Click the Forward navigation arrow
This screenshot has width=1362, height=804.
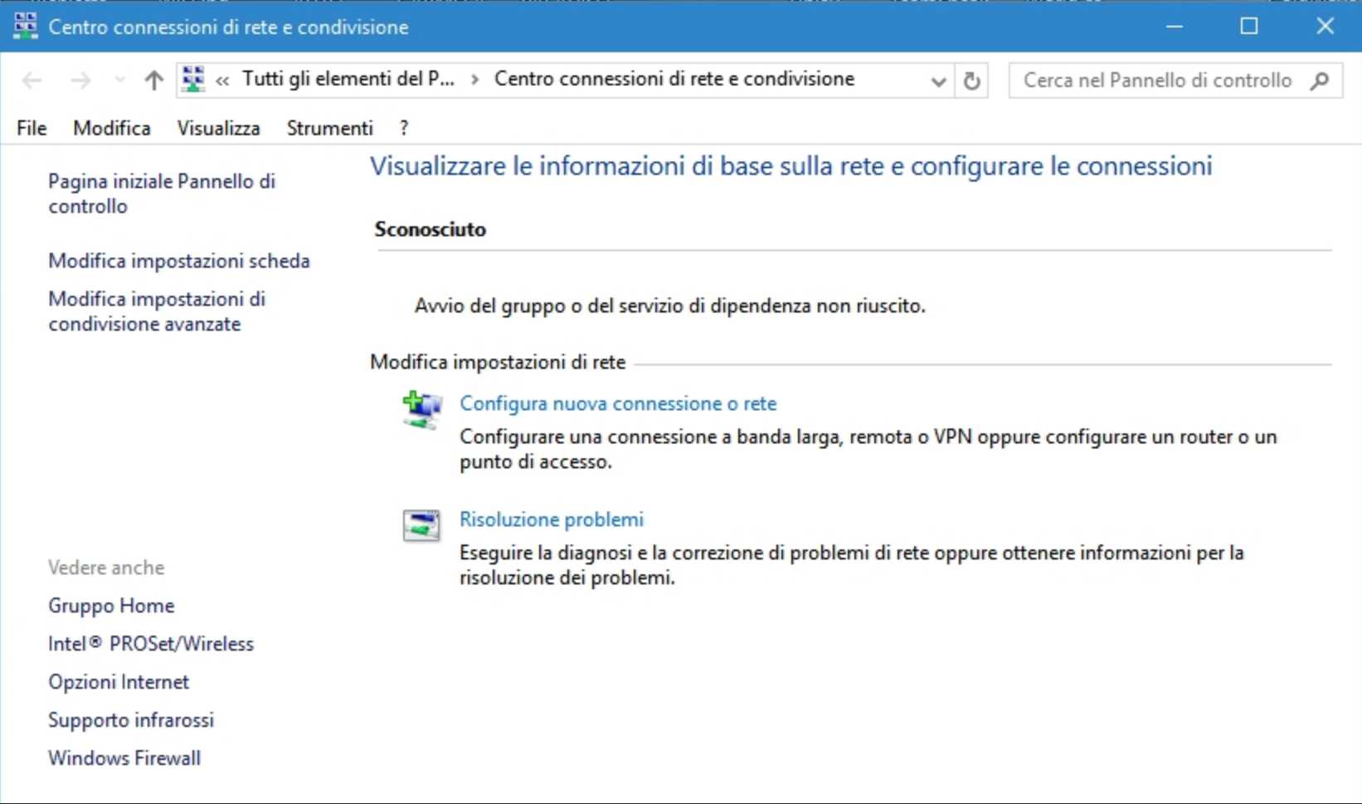80,80
